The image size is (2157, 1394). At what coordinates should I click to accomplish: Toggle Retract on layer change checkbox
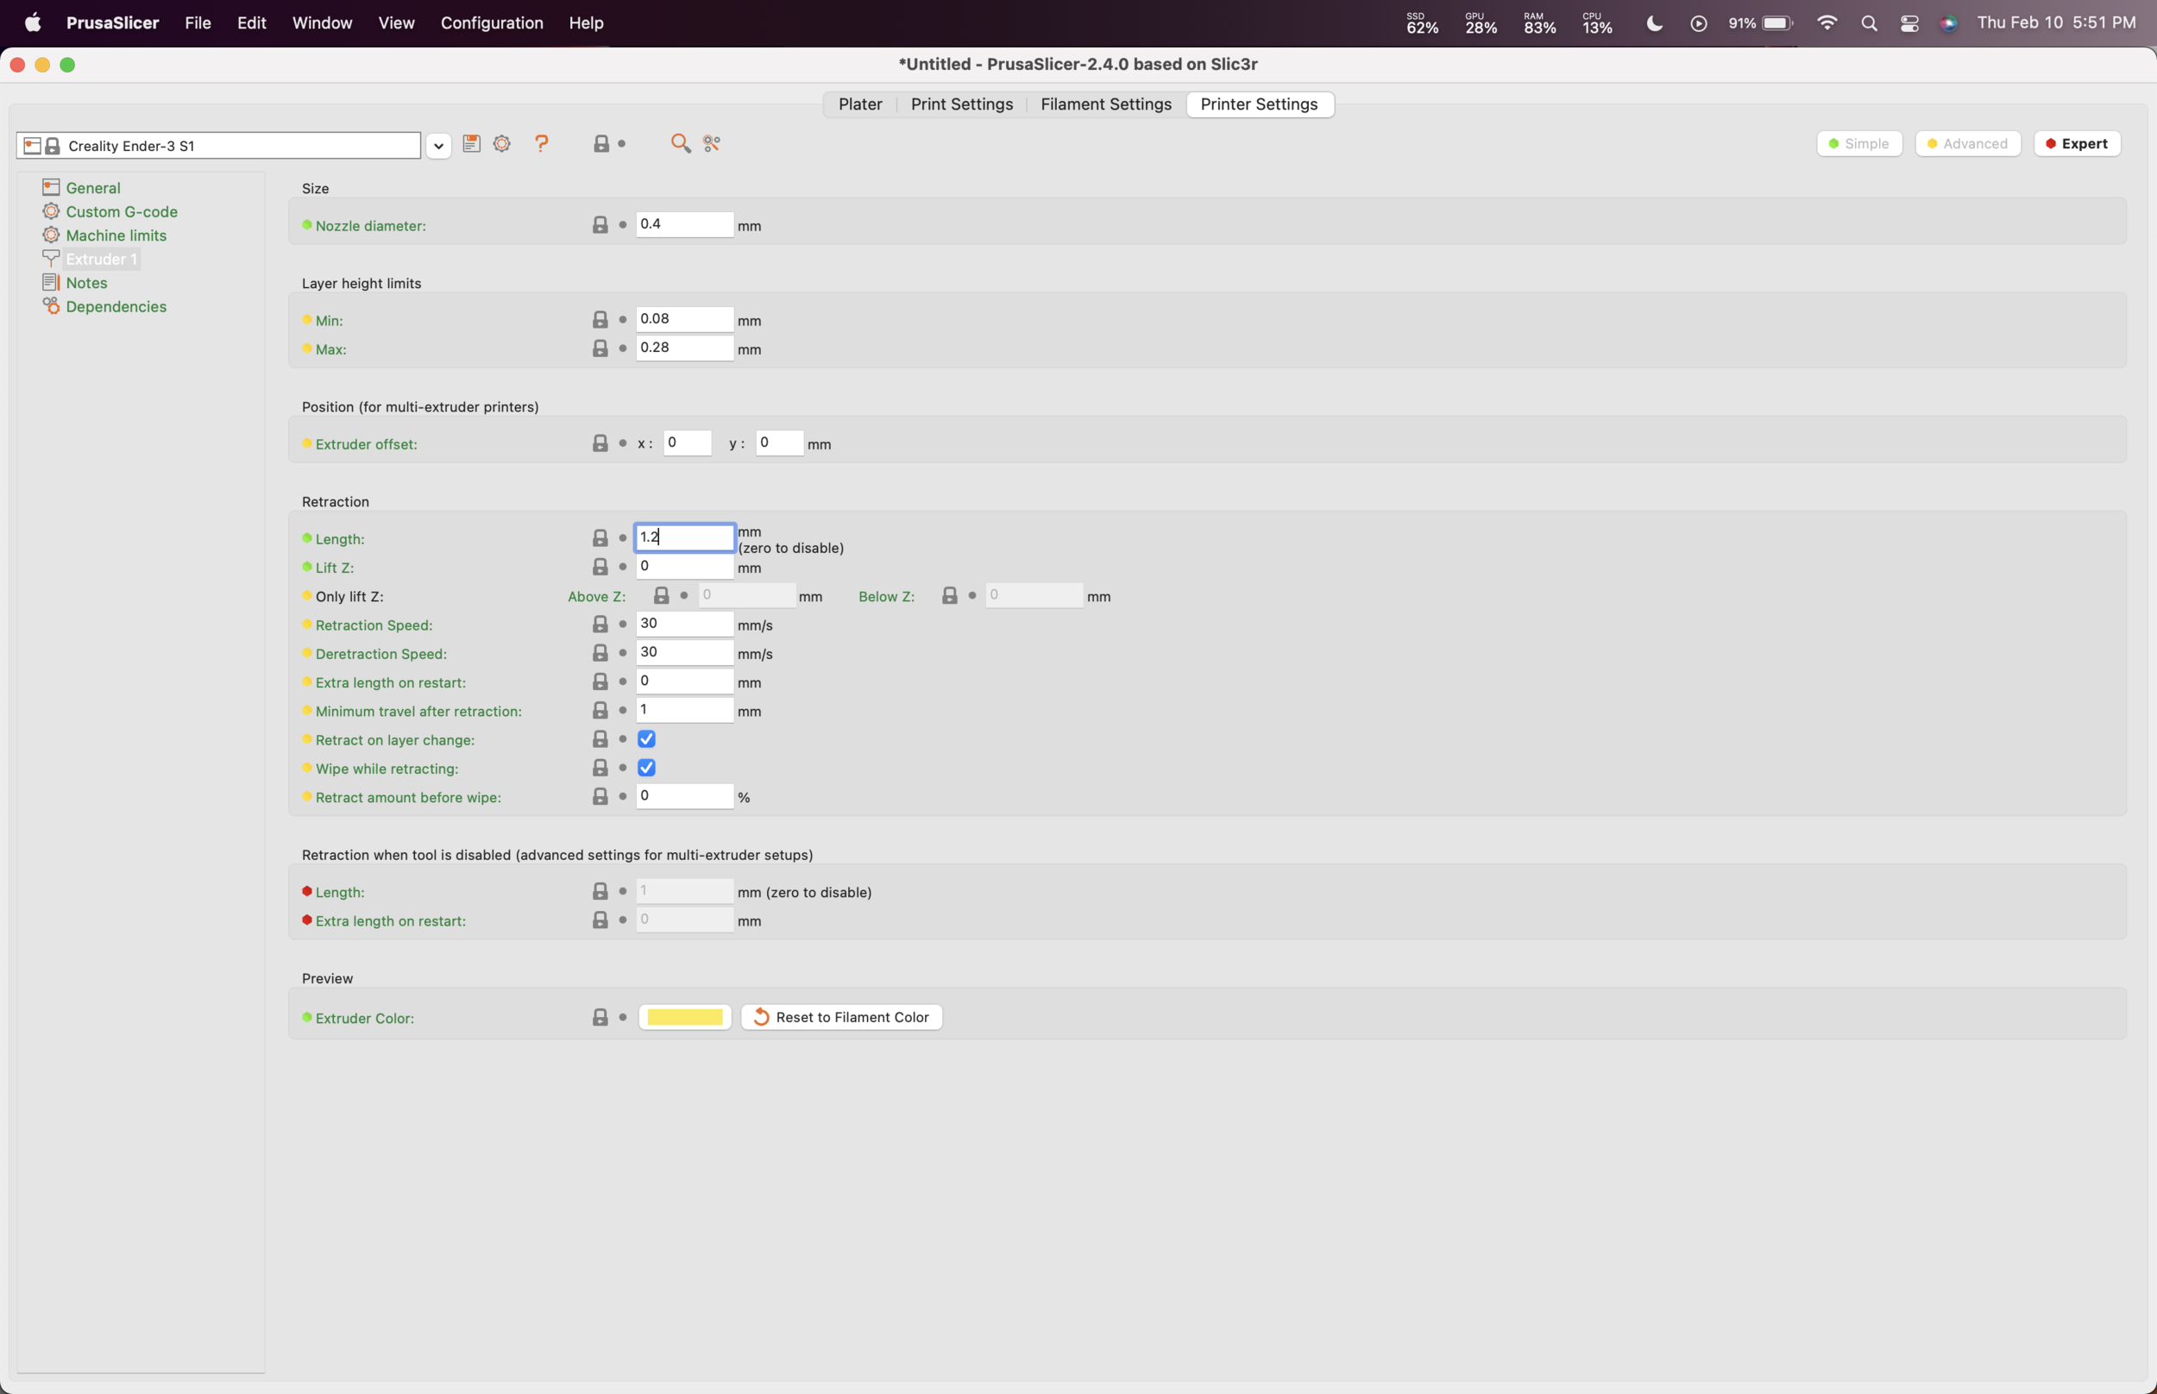(646, 739)
